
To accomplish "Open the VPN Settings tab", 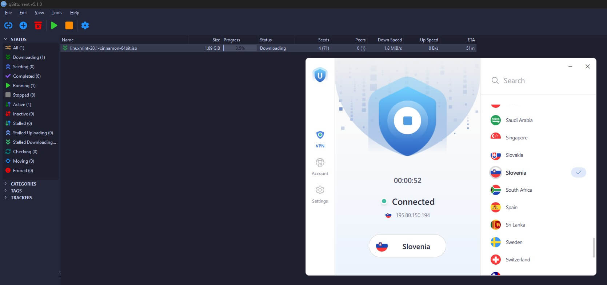I will [x=320, y=195].
